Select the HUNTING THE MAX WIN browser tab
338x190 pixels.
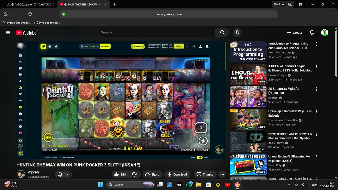83,4
